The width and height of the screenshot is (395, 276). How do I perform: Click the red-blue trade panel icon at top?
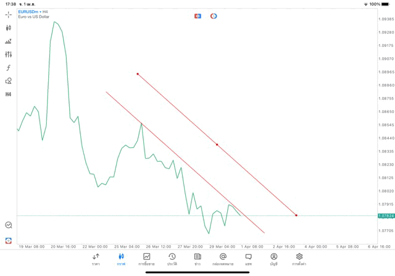click(x=197, y=15)
